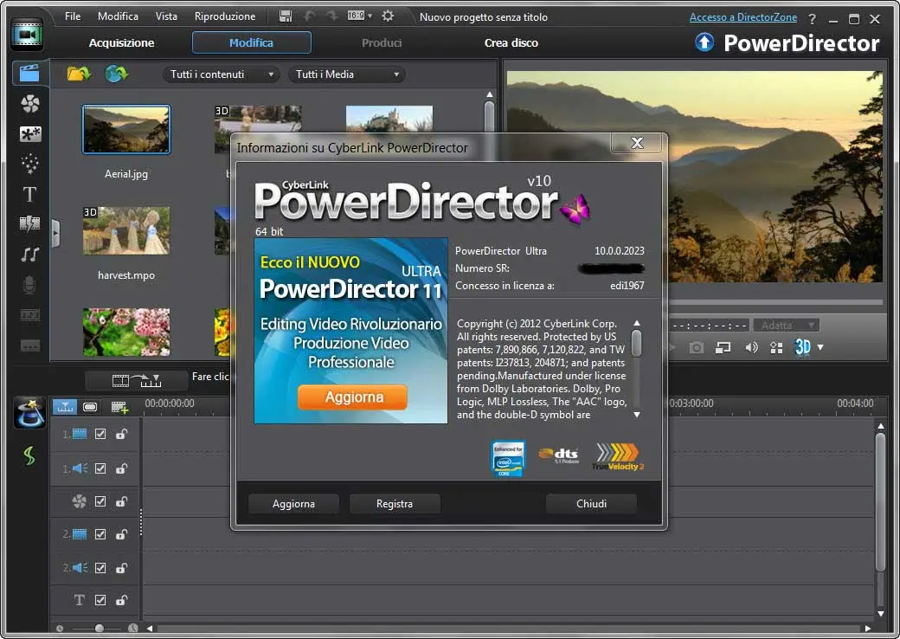
Task: Click the preview volume speaker icon
Action: (x=751, y=347)
